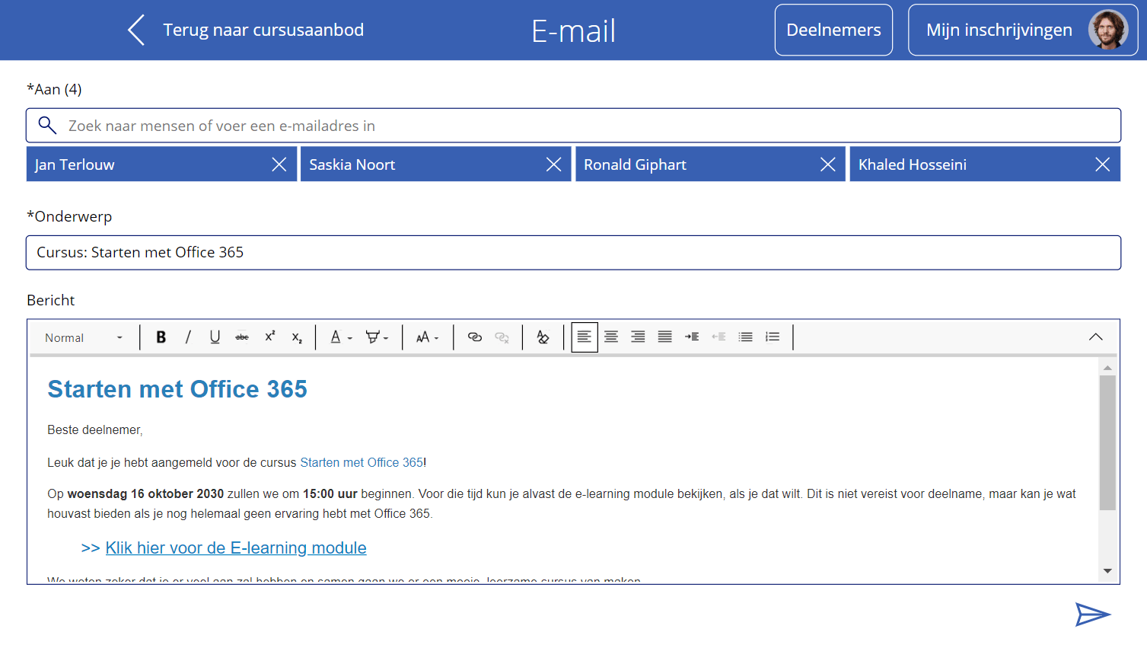The height and width of the screenshot is (645, 1147).
Task: Open the font size dropdown
Action: click(427, 337)
